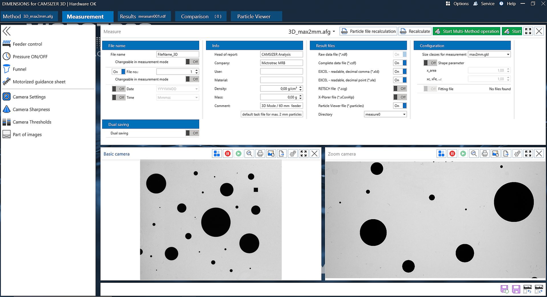Start the Zoom camera live view
This screenshot has height=297, width=547.
[463, 154]
